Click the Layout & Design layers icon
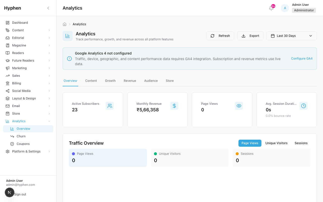The height and width of the screenshot is (202, 323). 8,98
